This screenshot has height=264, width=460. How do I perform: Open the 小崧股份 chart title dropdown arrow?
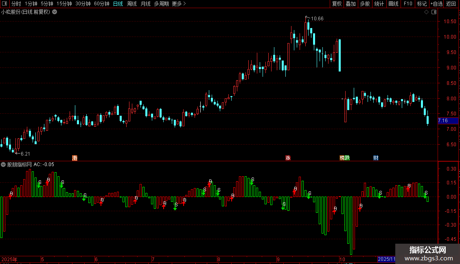[x=55, y=12]
